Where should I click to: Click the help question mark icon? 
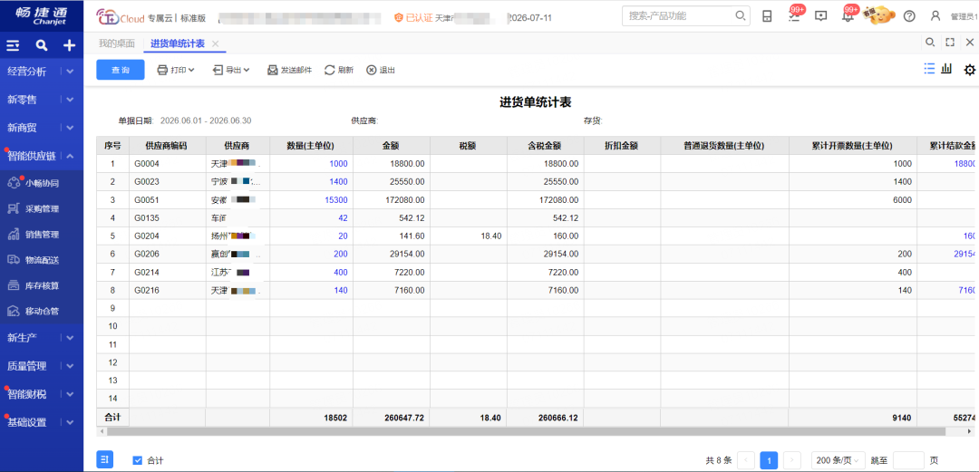909,16
